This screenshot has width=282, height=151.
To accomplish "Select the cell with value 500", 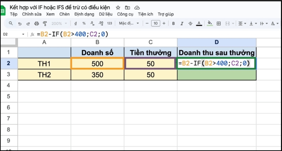I will coord(97,64).
